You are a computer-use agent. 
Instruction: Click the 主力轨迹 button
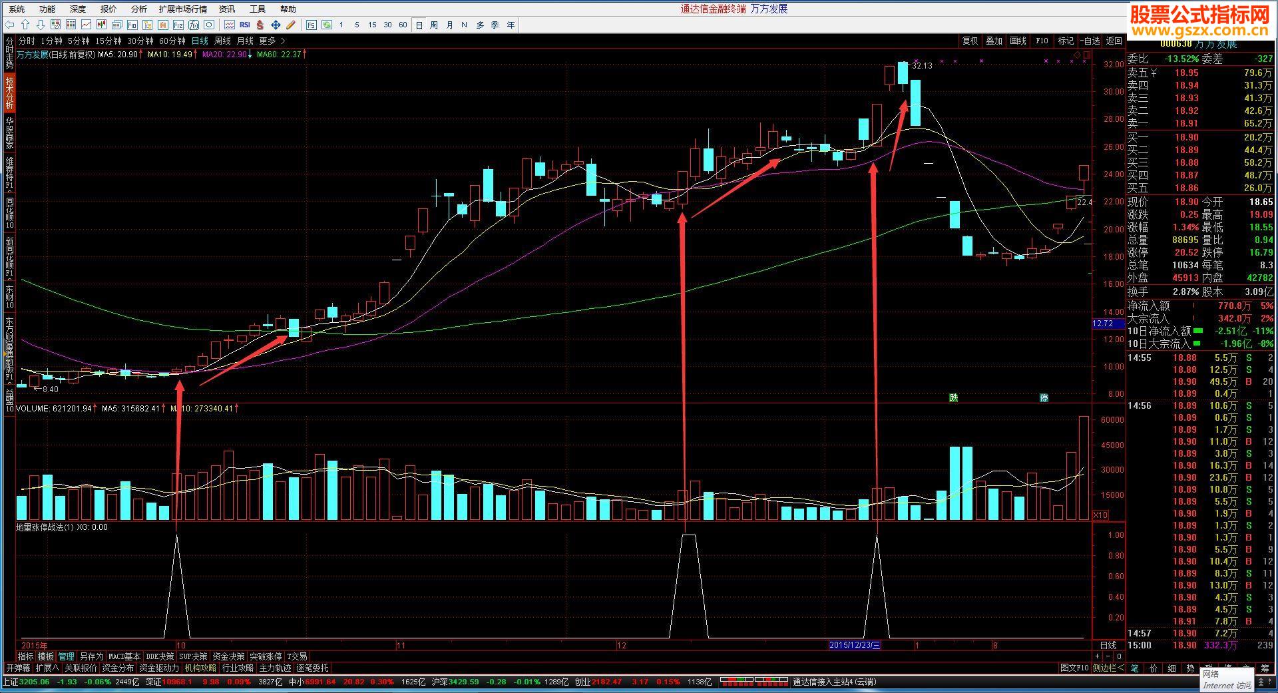(x=275, y=668)
